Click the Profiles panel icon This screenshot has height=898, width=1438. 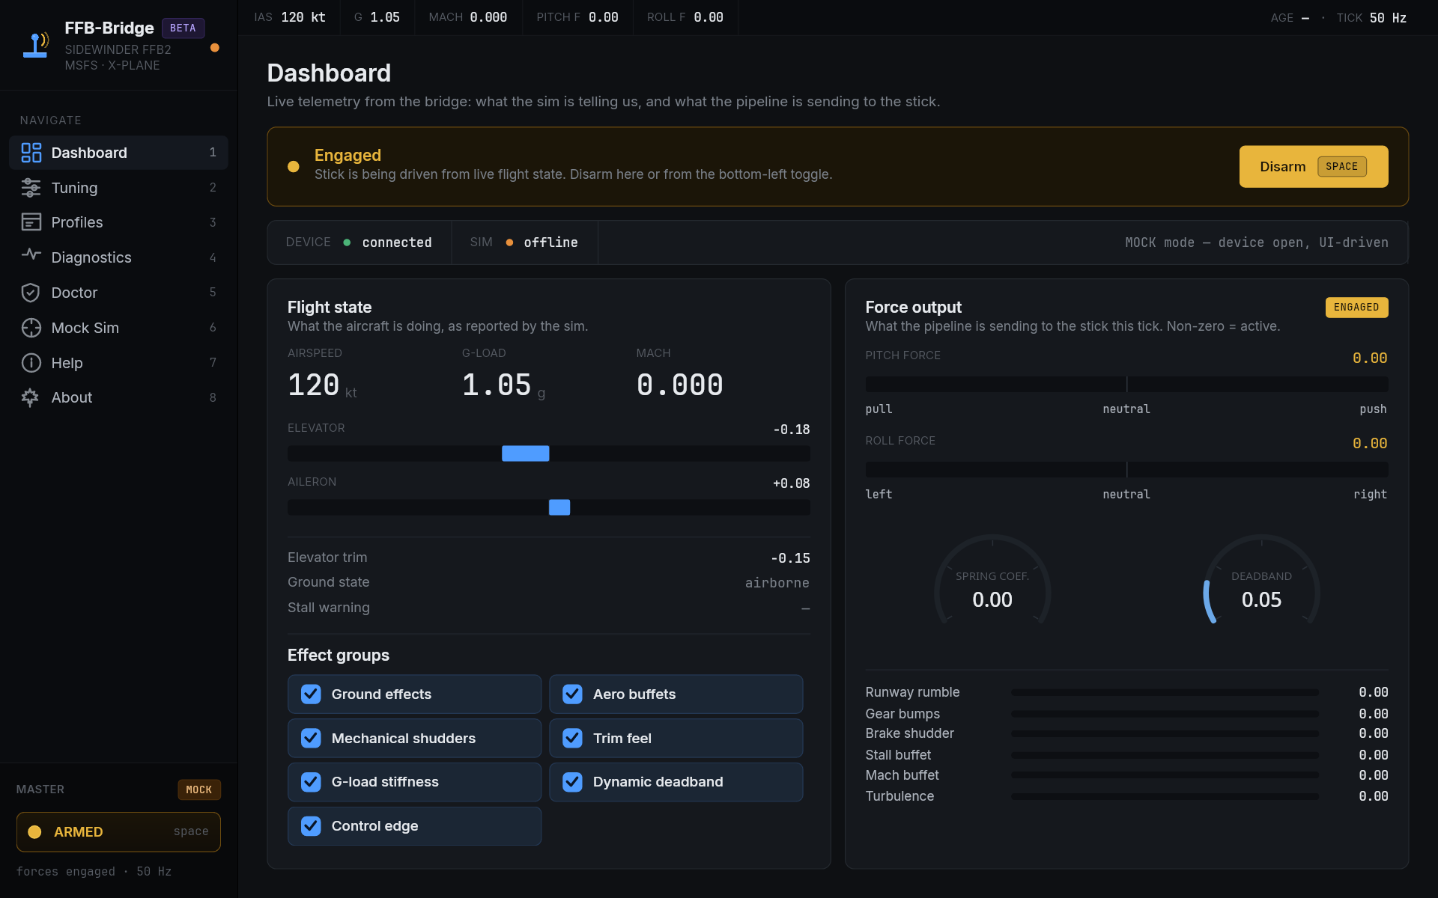click(31, 222)
